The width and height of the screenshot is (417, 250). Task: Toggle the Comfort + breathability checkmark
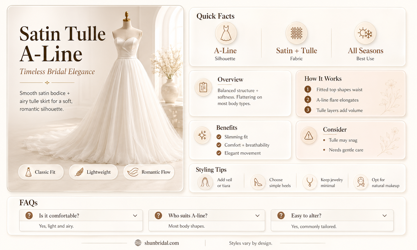pyautogui.click(x=219, y=145)
